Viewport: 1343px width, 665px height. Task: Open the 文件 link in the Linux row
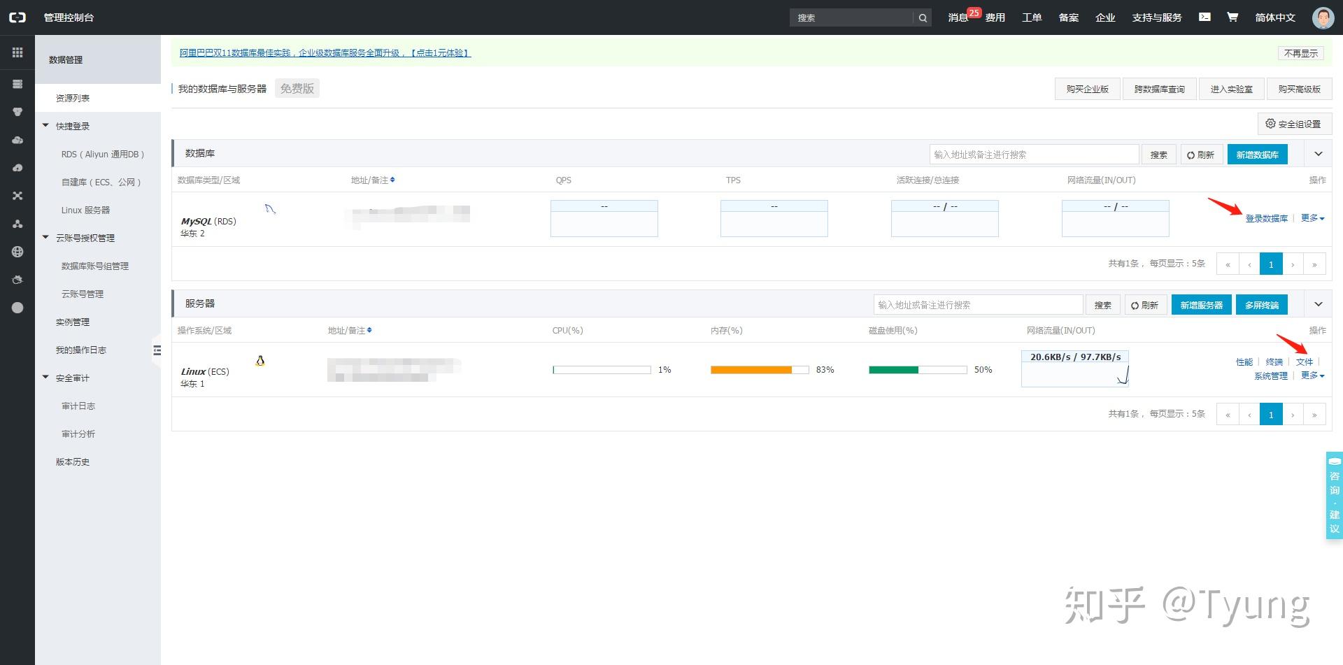(x=1305, y=362)
